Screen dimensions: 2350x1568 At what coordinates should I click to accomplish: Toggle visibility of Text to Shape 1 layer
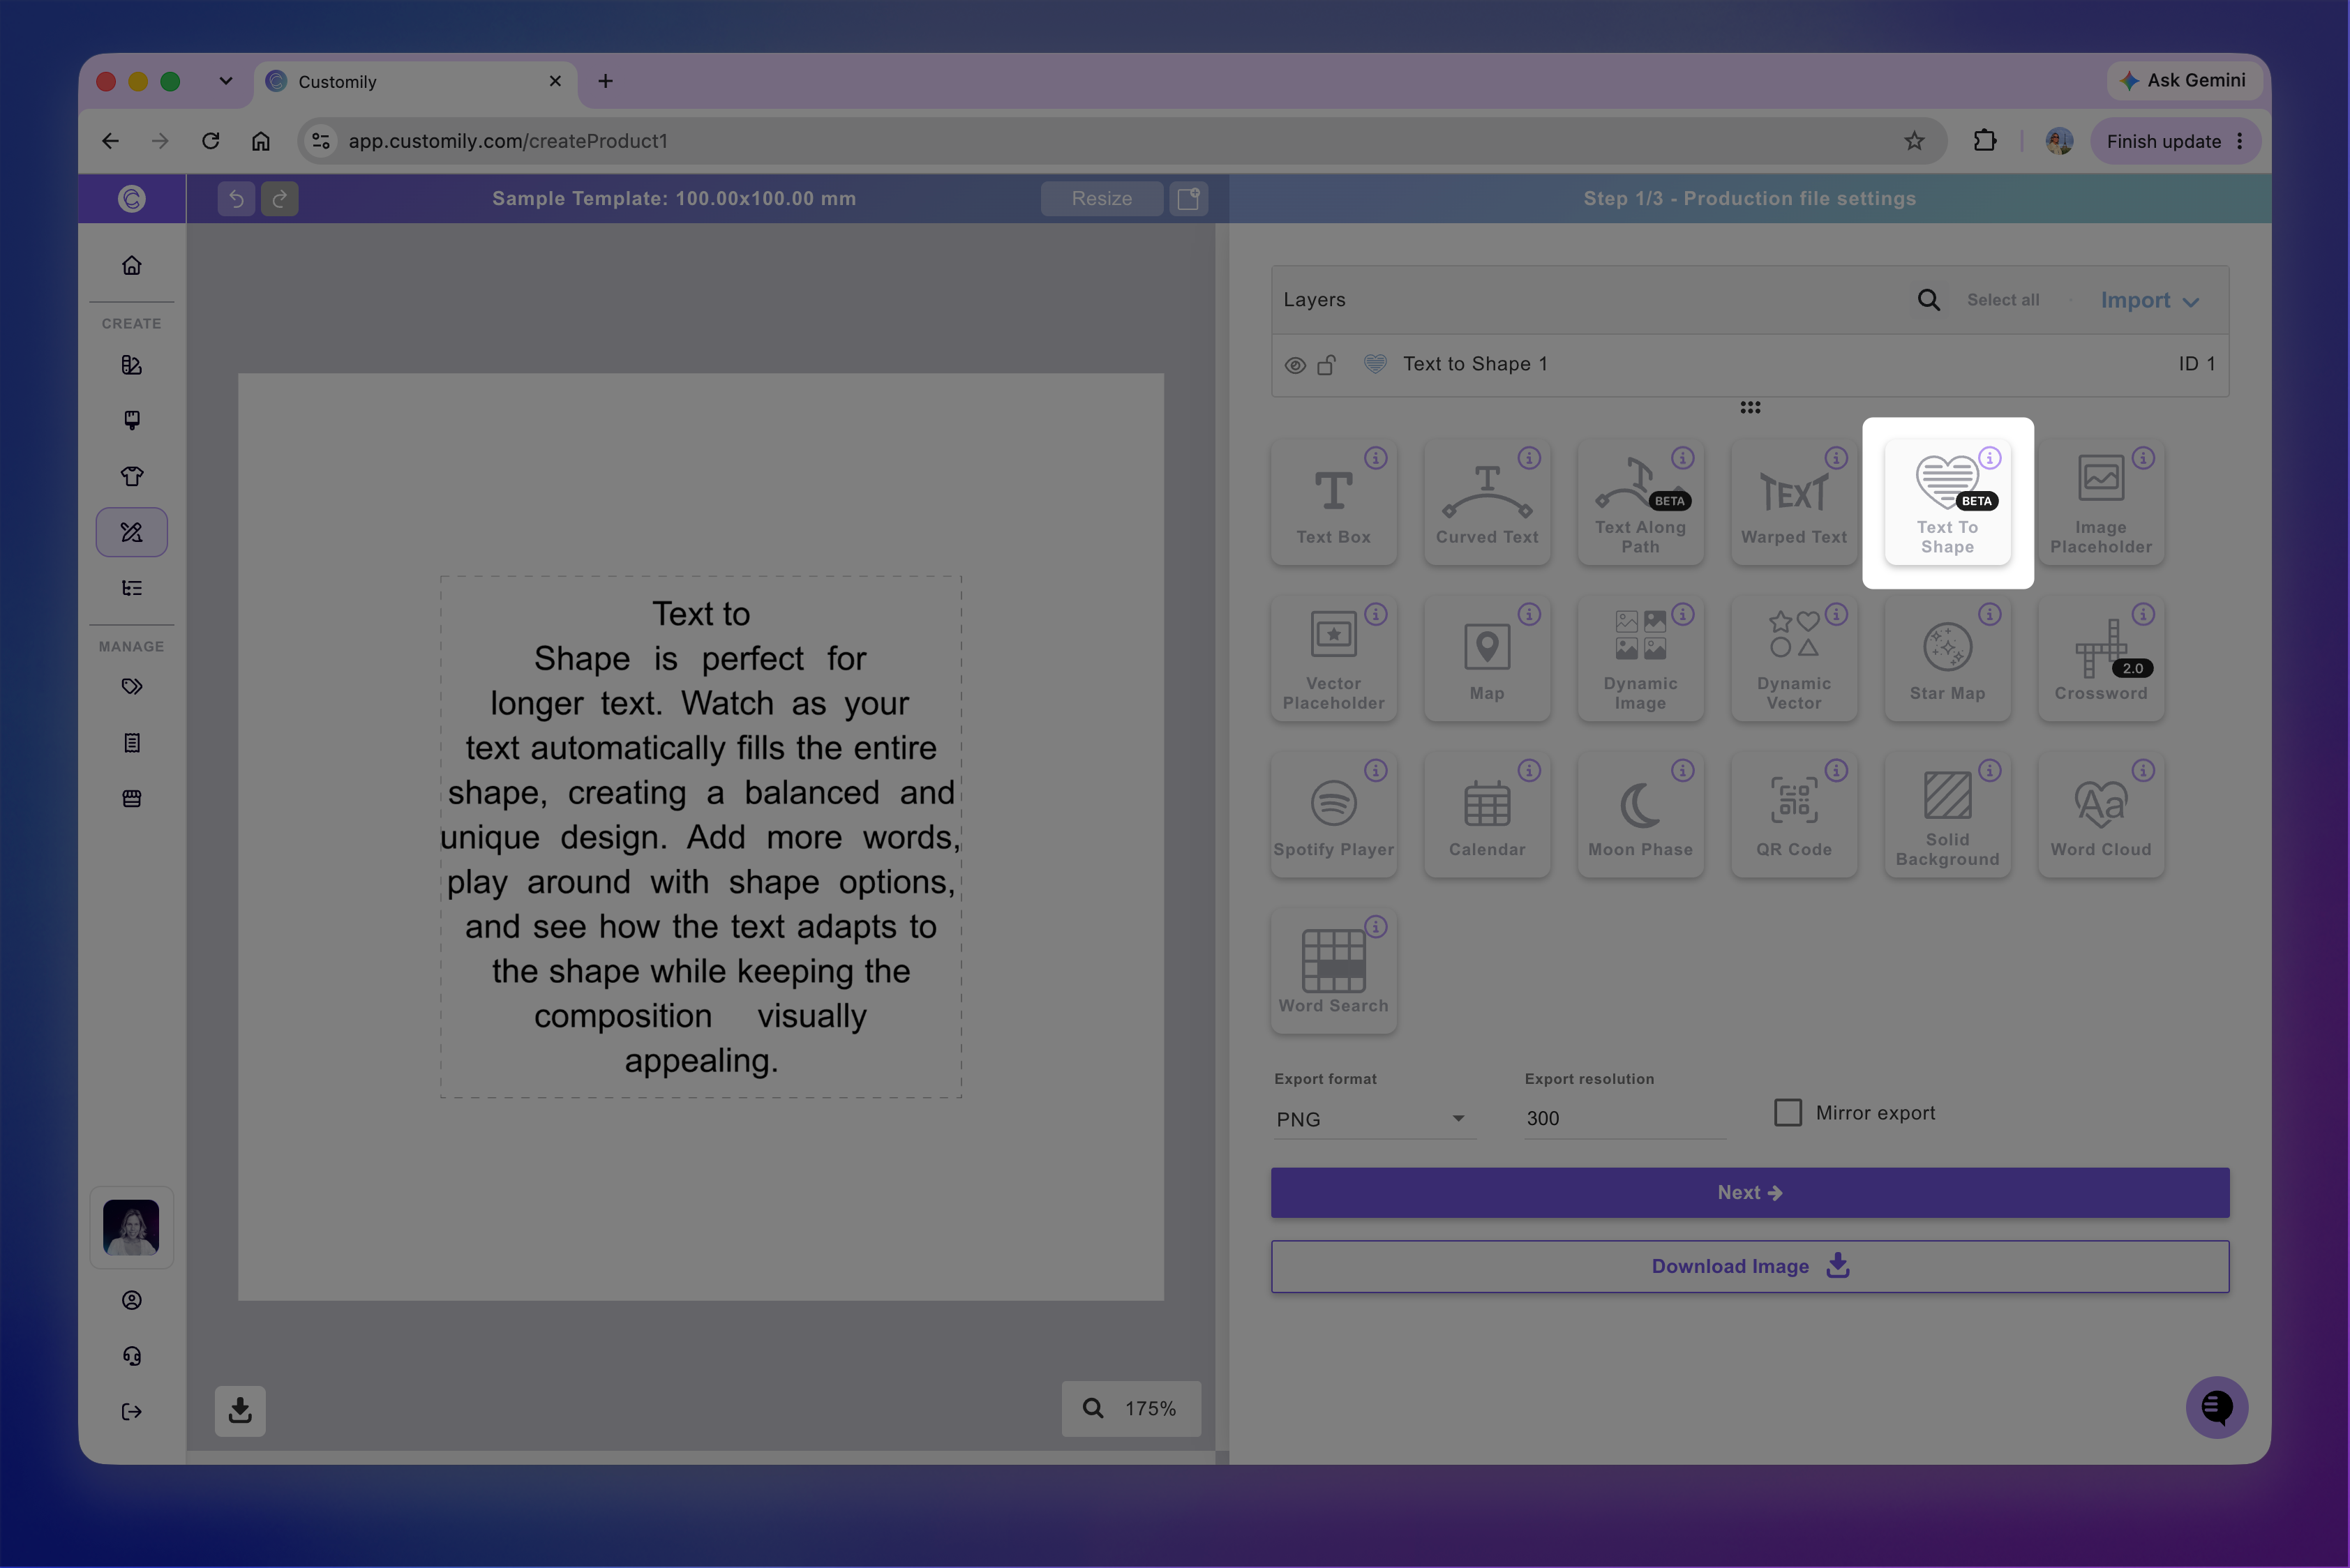point(1294,365)
